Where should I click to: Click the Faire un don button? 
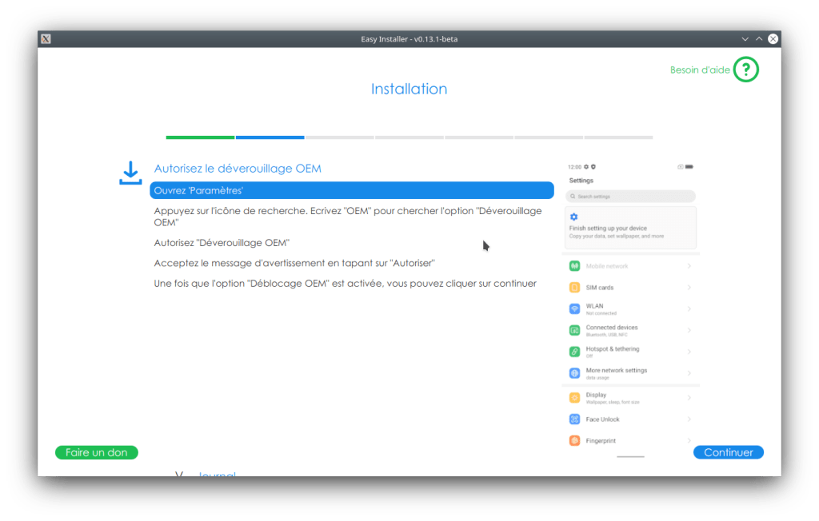pos(97,452)
